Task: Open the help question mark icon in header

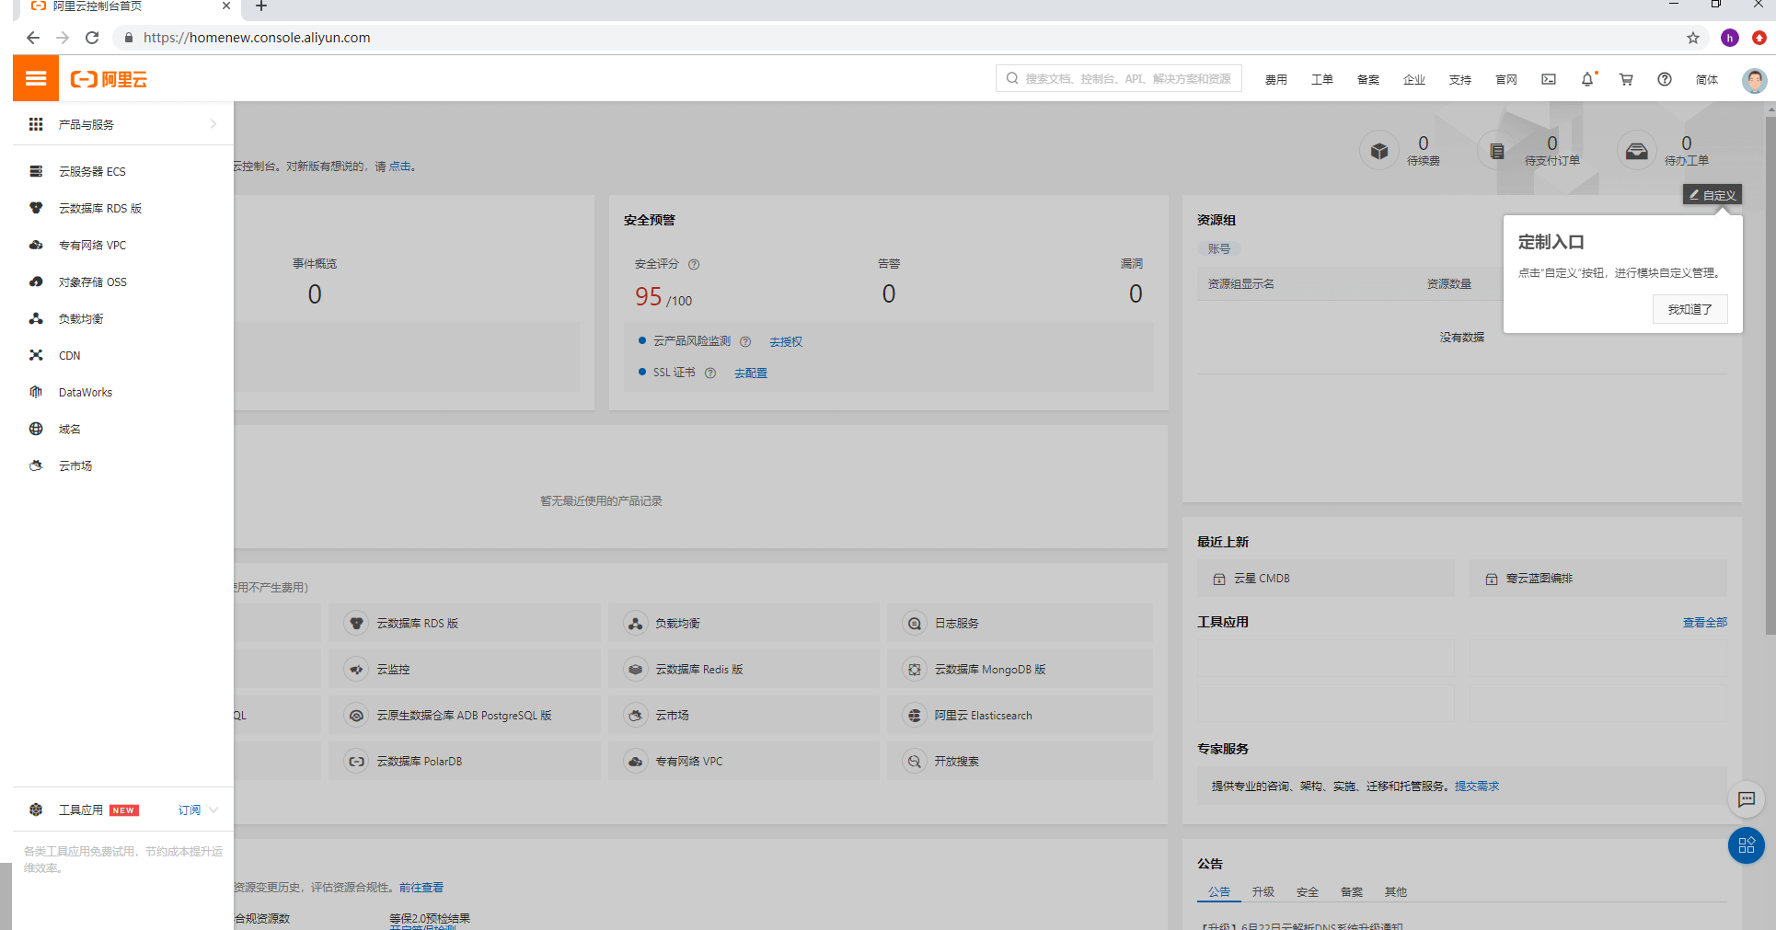Action: (1665, 79)
